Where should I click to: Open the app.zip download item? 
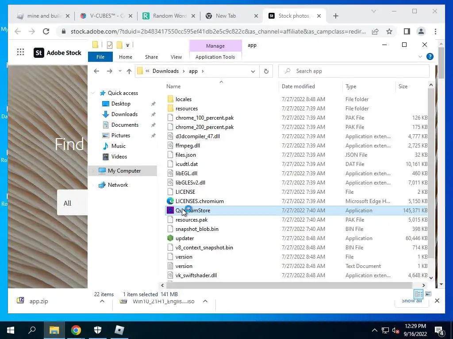click(38, 301)
